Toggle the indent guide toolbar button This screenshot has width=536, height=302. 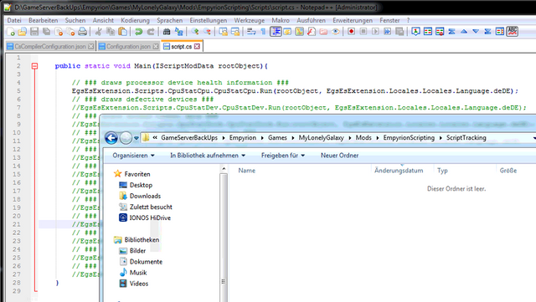pyautogui.click(x=276, y=32)
